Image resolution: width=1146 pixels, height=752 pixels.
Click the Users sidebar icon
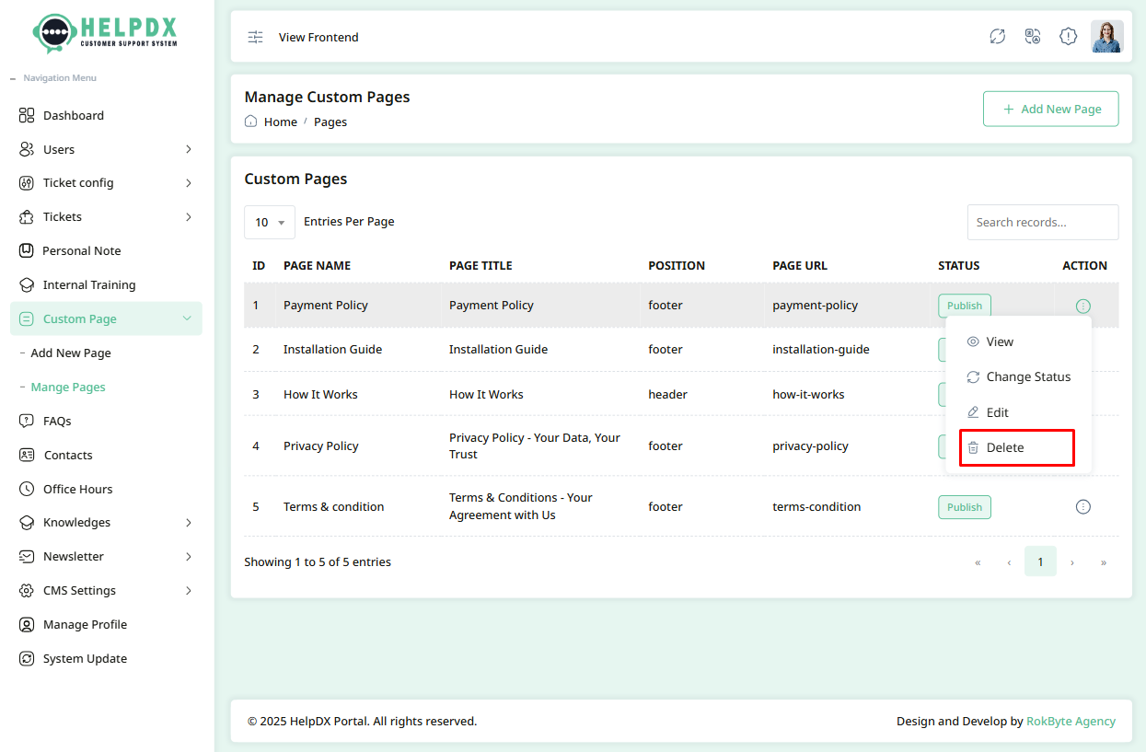(27, 149)
